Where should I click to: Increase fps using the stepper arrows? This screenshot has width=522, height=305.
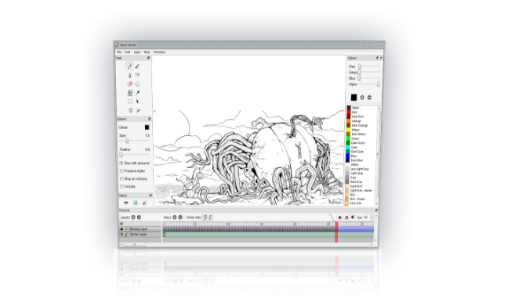[x=372, y=217]
